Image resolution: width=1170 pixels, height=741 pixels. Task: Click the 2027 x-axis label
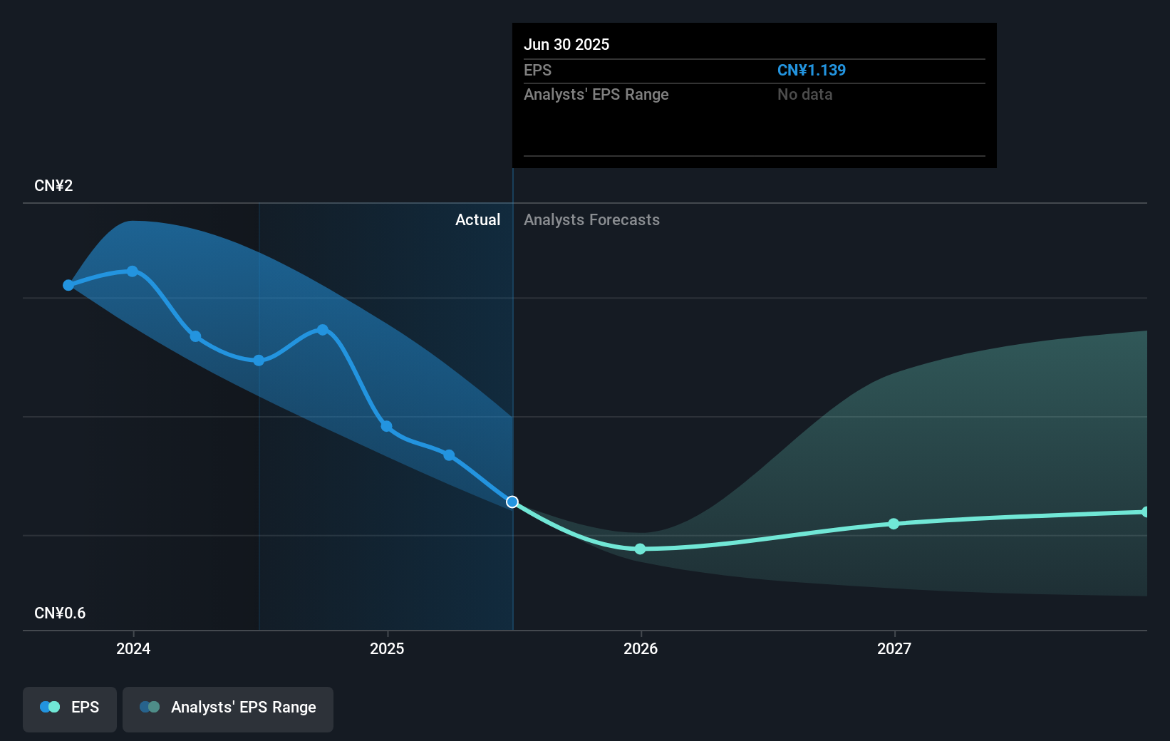pos(894,648)
